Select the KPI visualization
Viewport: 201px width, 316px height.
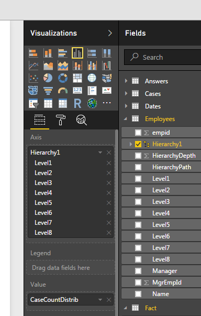click(107, 91)
